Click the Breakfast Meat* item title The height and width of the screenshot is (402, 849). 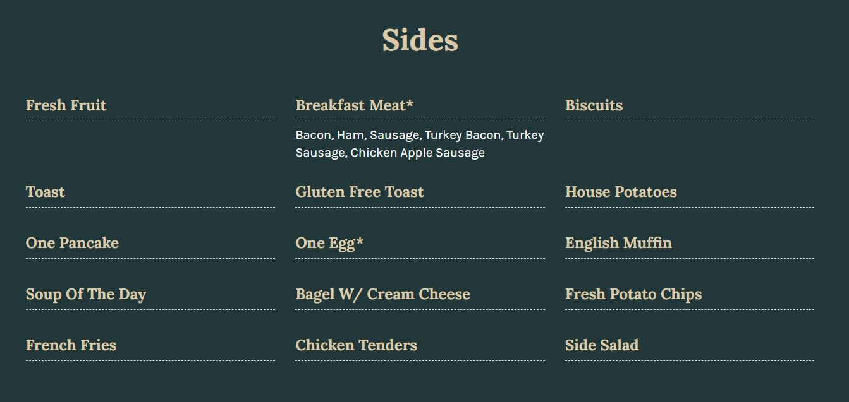(355, 105)
